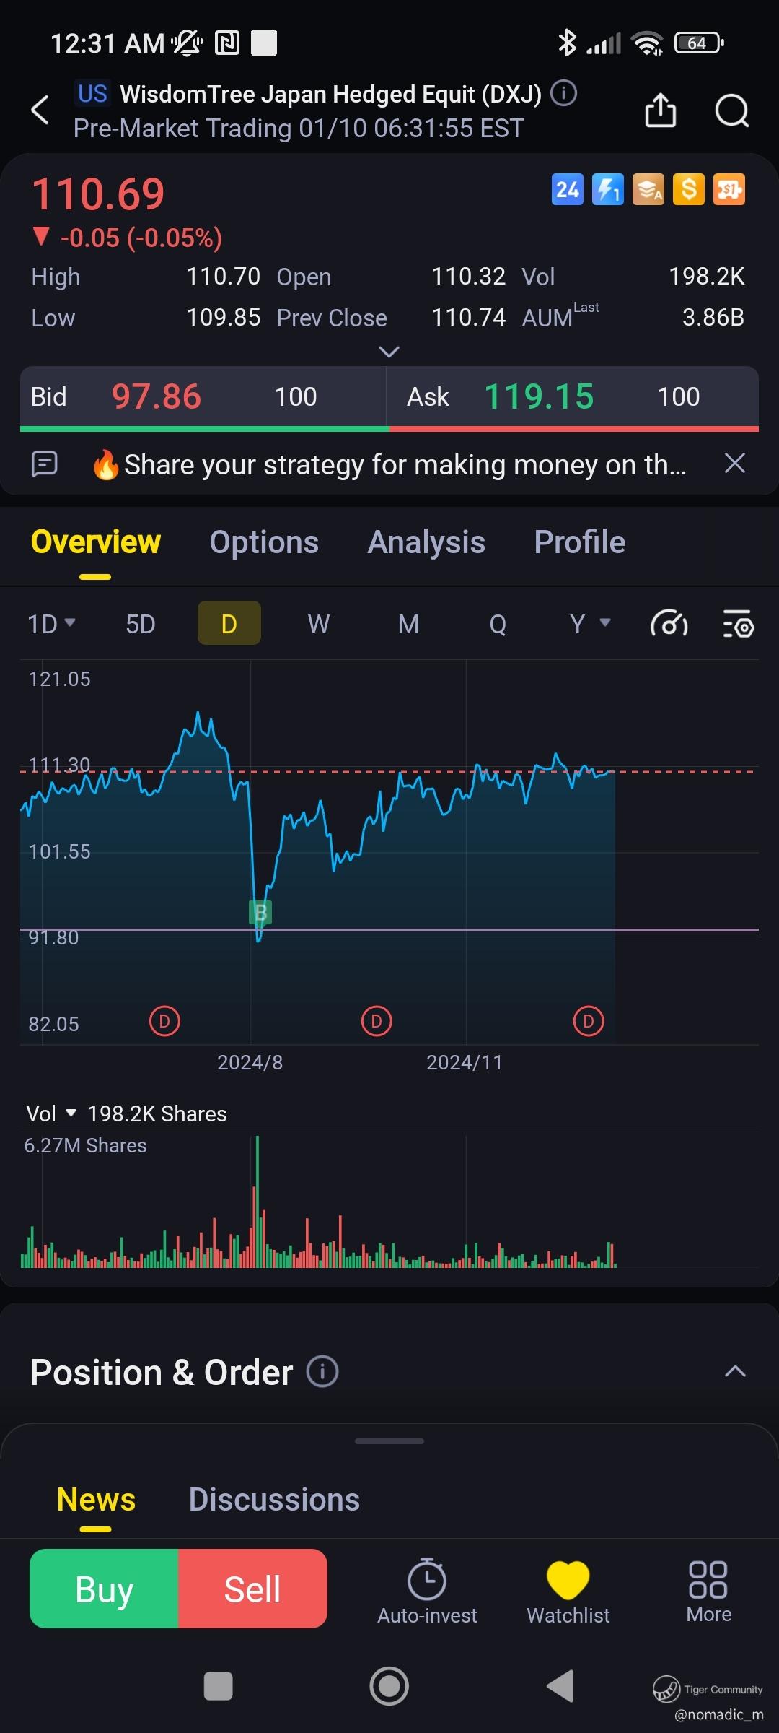Open chart settings list icon

(738, 624)
